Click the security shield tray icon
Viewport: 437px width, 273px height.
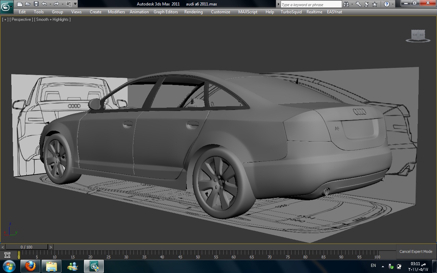click(391, 267)
